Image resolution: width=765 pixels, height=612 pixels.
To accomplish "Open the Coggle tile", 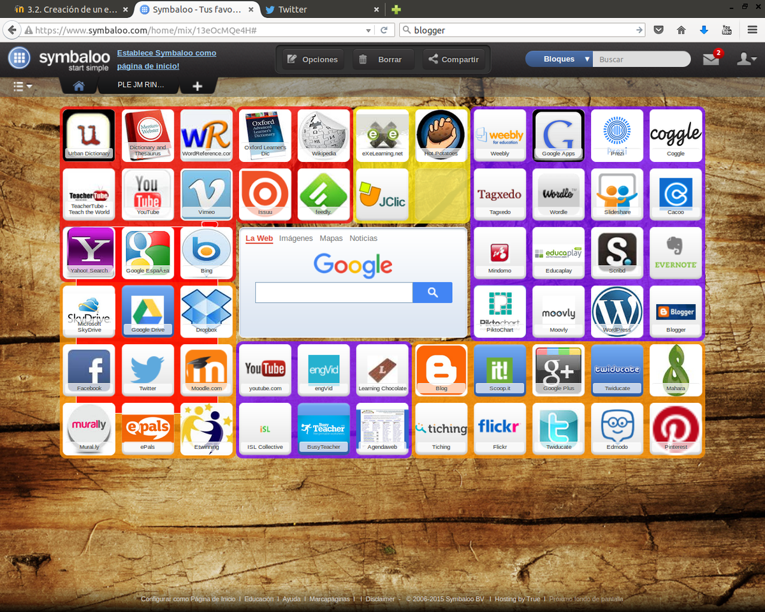I will (676, 135).
